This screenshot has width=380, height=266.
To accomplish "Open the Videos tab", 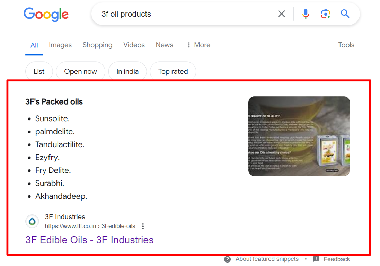I will (x=134, y=45).
